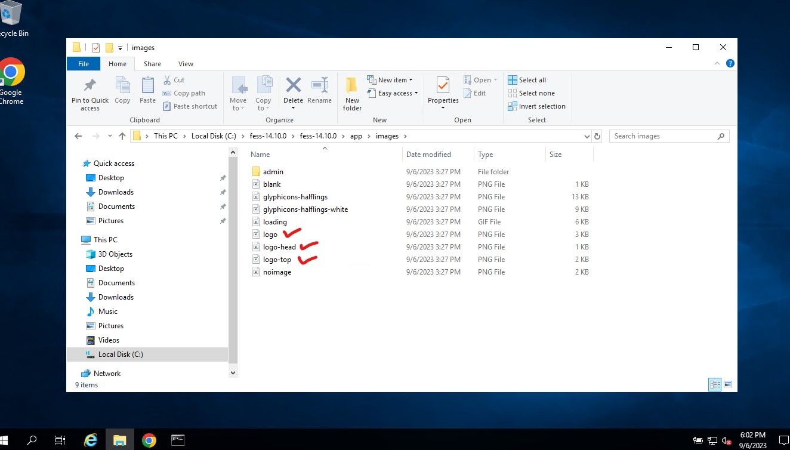Refresh the images folder view
The image size is (790, 450).
[597, 136]
